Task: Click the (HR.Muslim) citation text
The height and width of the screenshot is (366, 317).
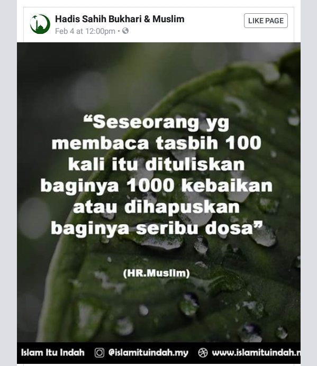Action: (x=156, y=273)
